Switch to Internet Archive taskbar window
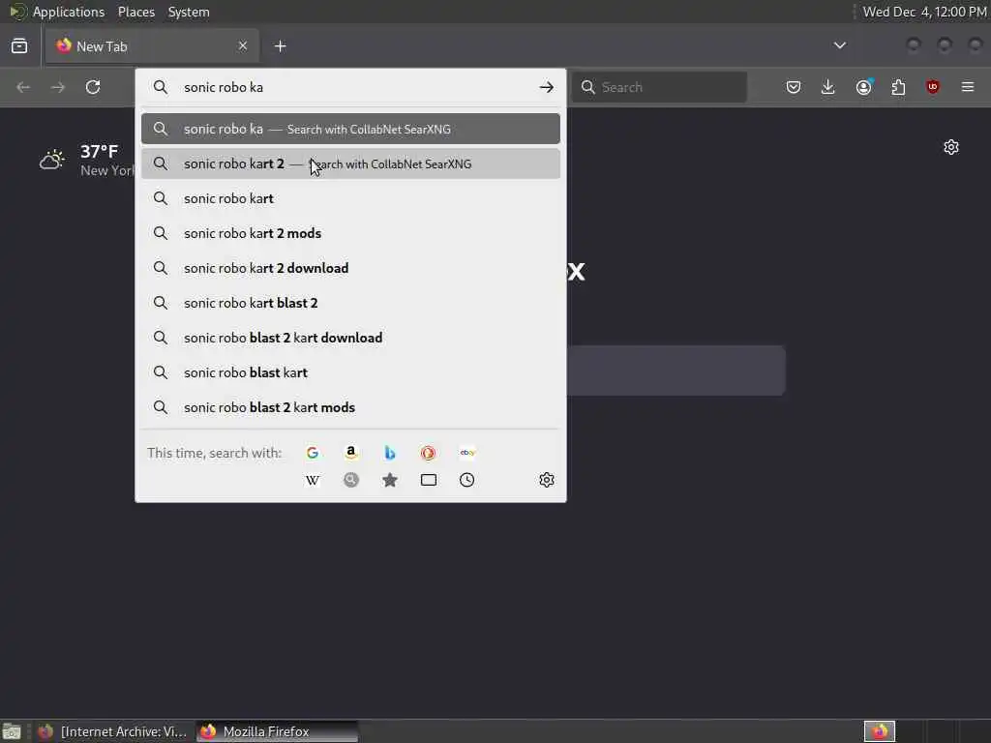This screenshot has height=743, width=991. (112, 731)
